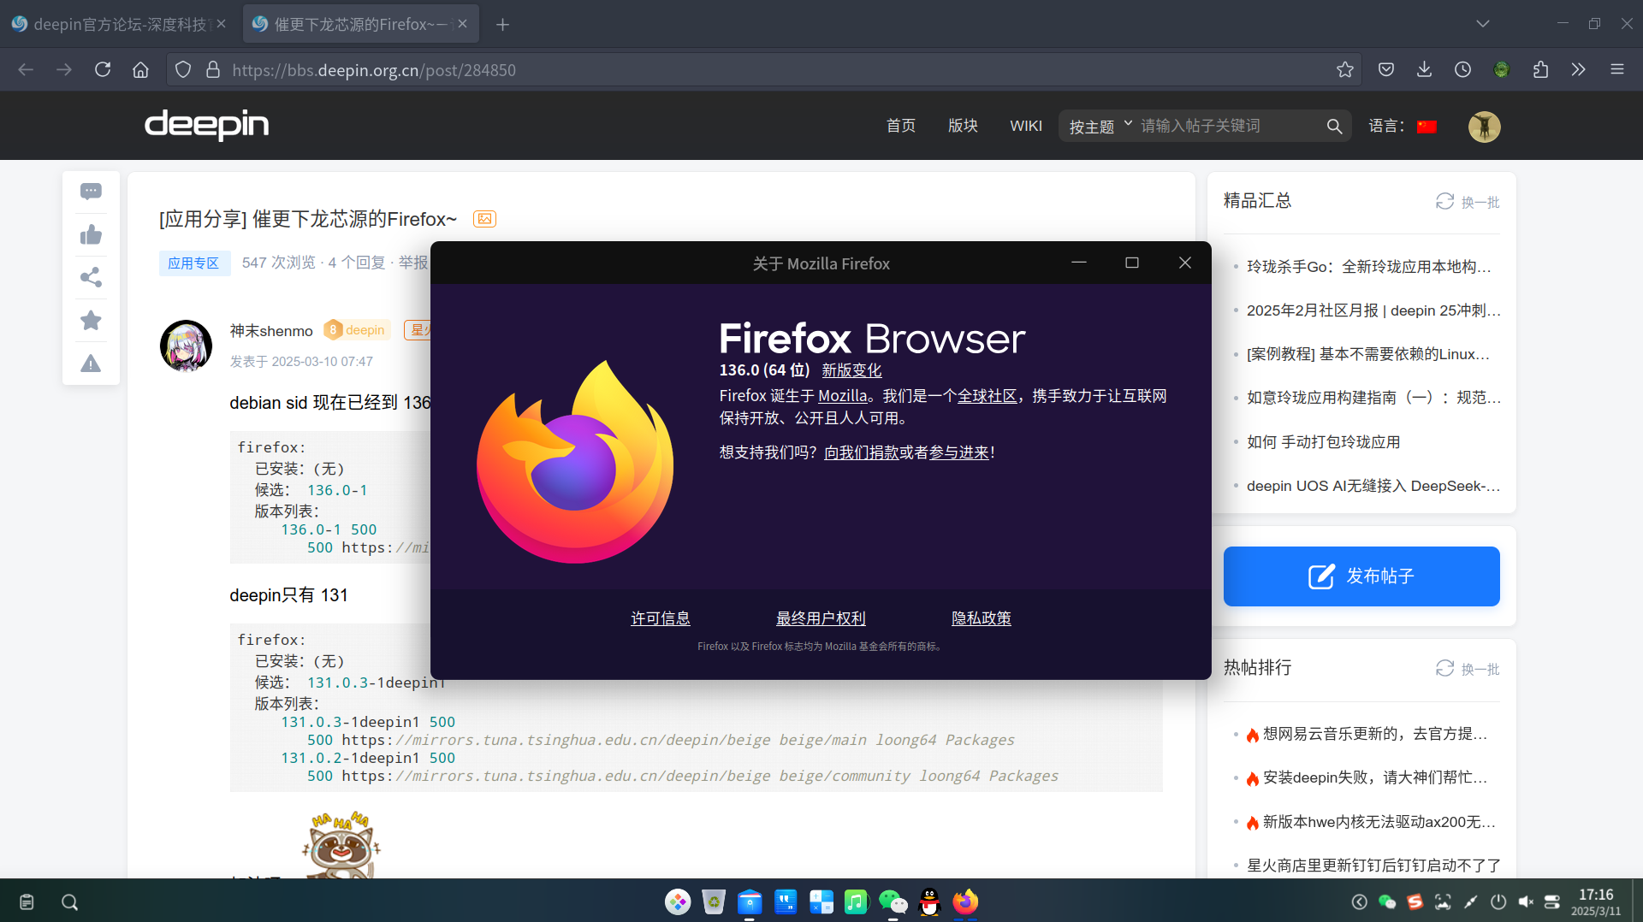Click the deepin site logo
This screenshot has width=1643, height=922.
click(206, 125)
